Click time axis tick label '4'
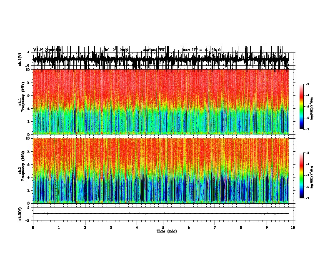The image size is (330, 255). [x=137, y=227]
